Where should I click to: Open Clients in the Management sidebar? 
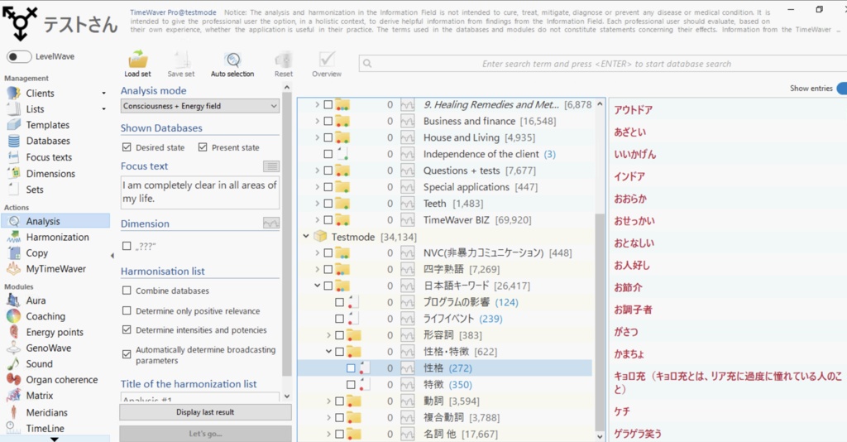40,93
